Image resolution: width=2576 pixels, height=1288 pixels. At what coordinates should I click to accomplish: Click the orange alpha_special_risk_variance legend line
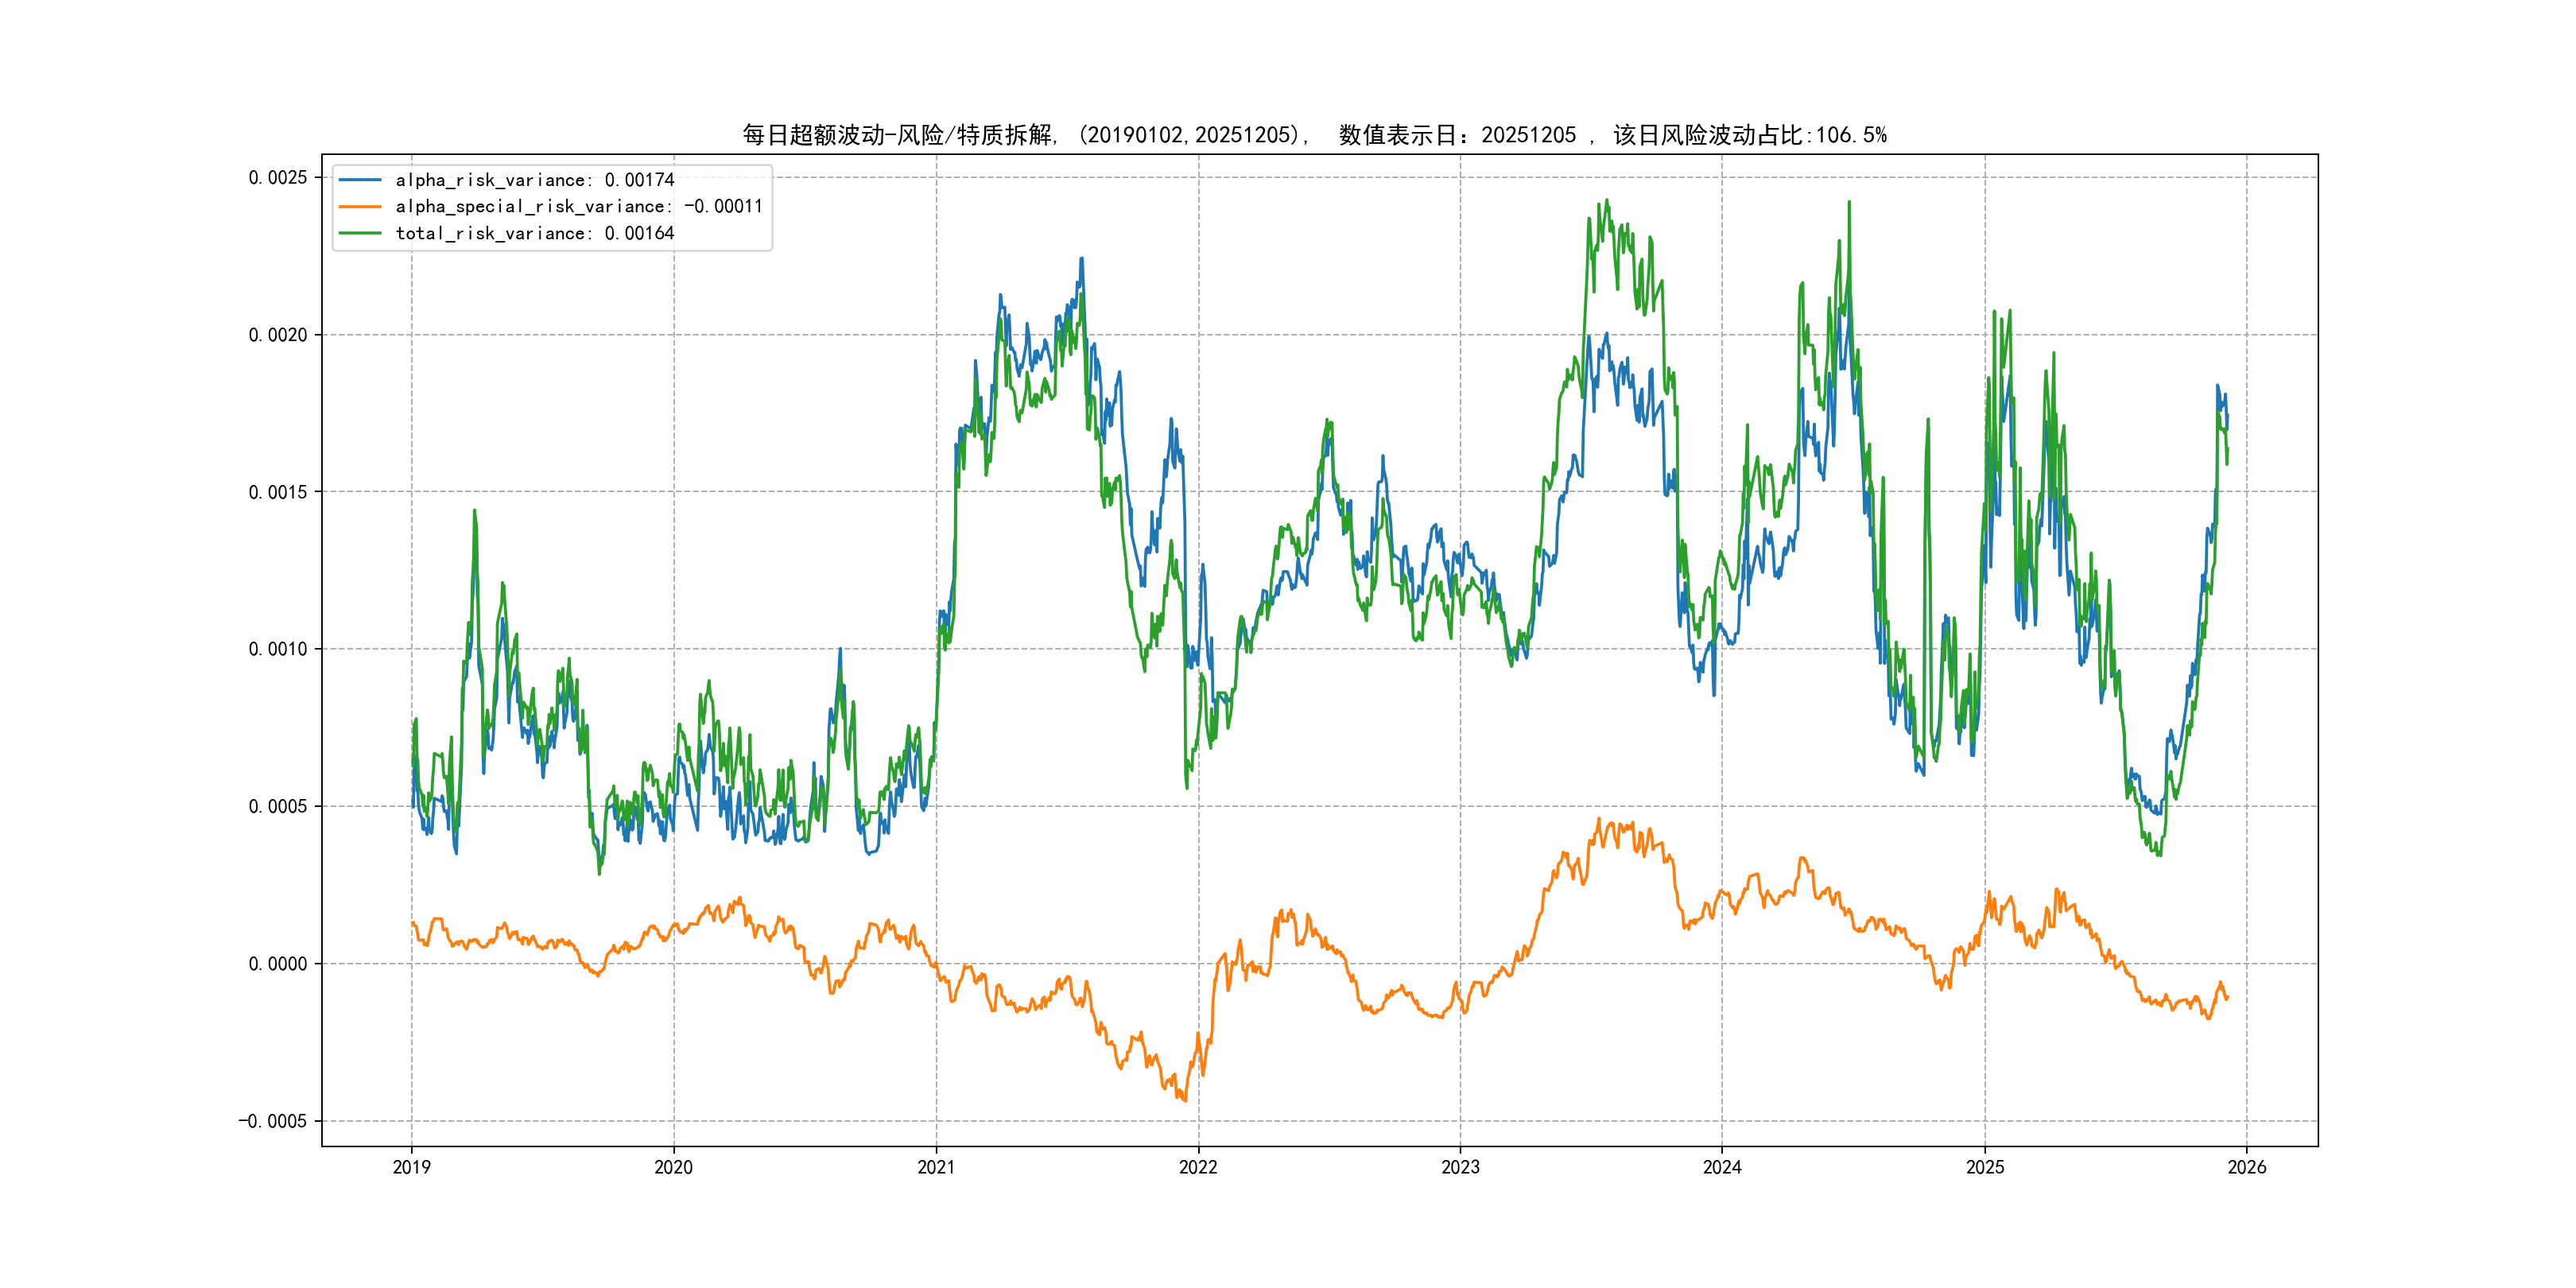point(360,207)
